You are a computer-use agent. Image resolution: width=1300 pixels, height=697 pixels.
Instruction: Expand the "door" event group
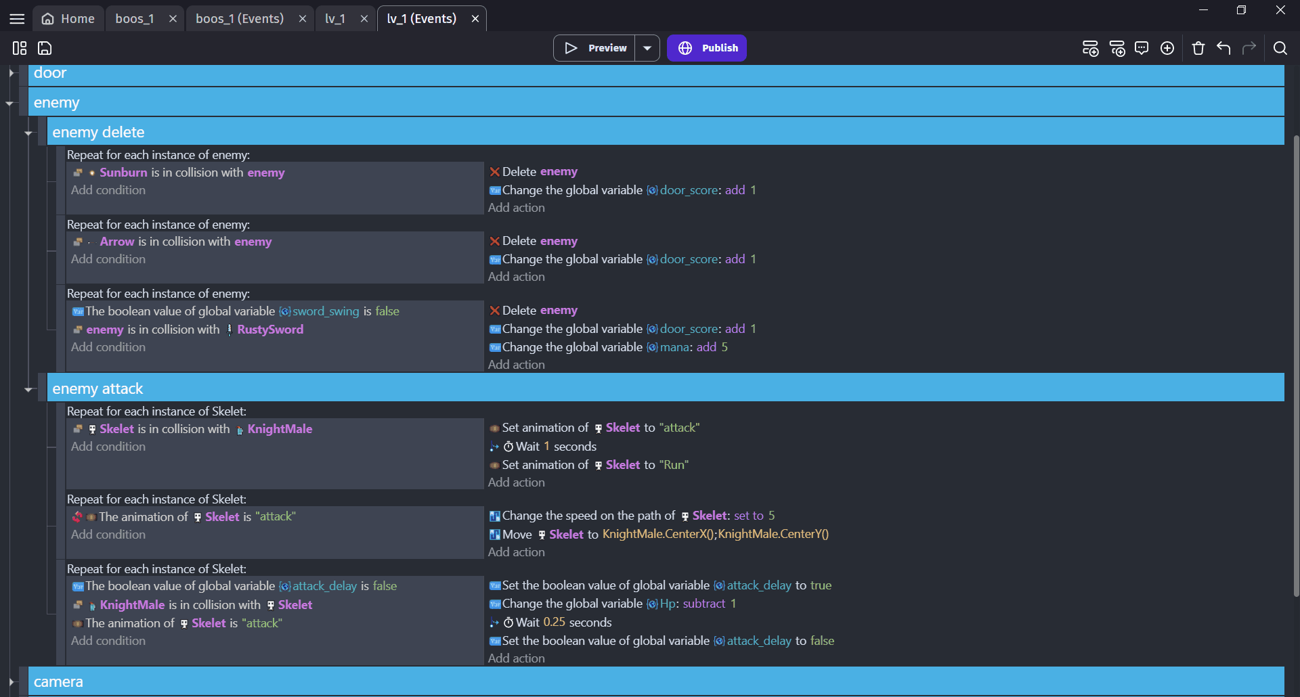coord(11,73)
